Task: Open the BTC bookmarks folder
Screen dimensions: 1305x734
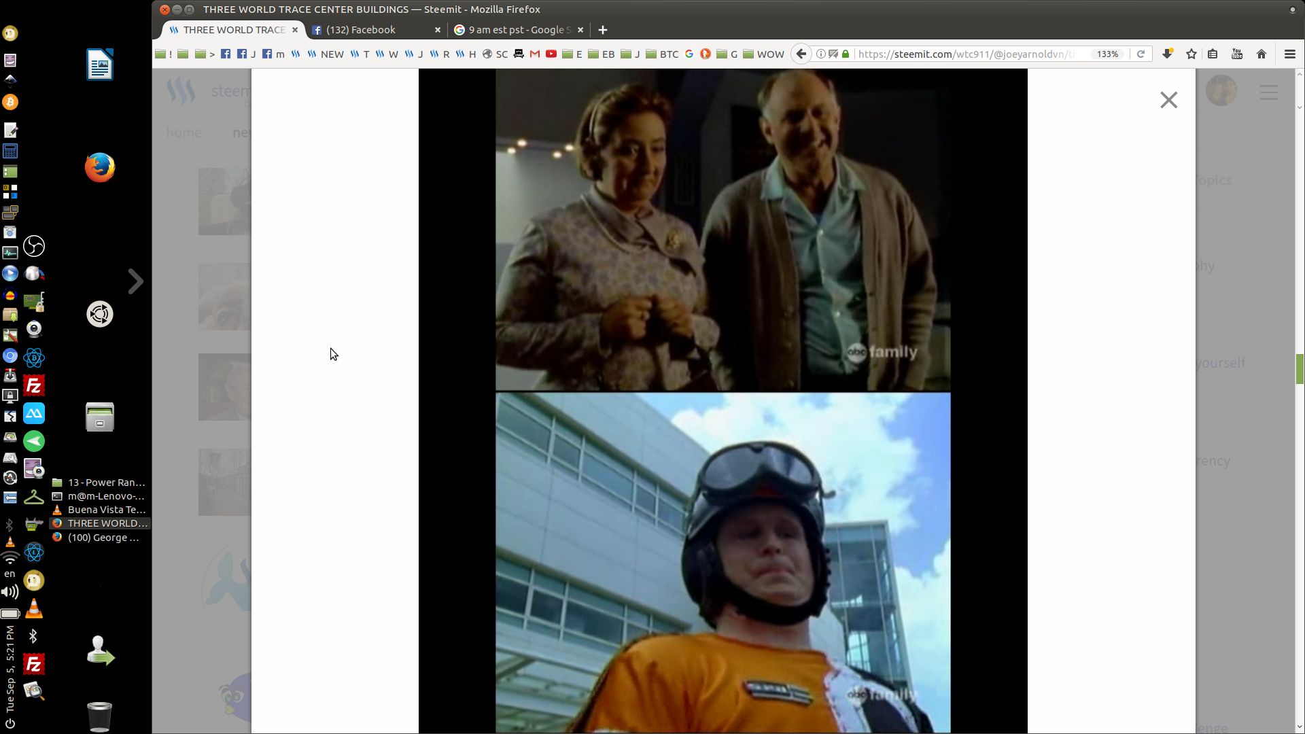Action: pyautogui.click(x=662, y=54)
